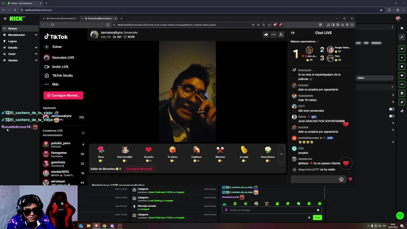
Task: Send an Eres increíble gift
Action: click(125, 154)
